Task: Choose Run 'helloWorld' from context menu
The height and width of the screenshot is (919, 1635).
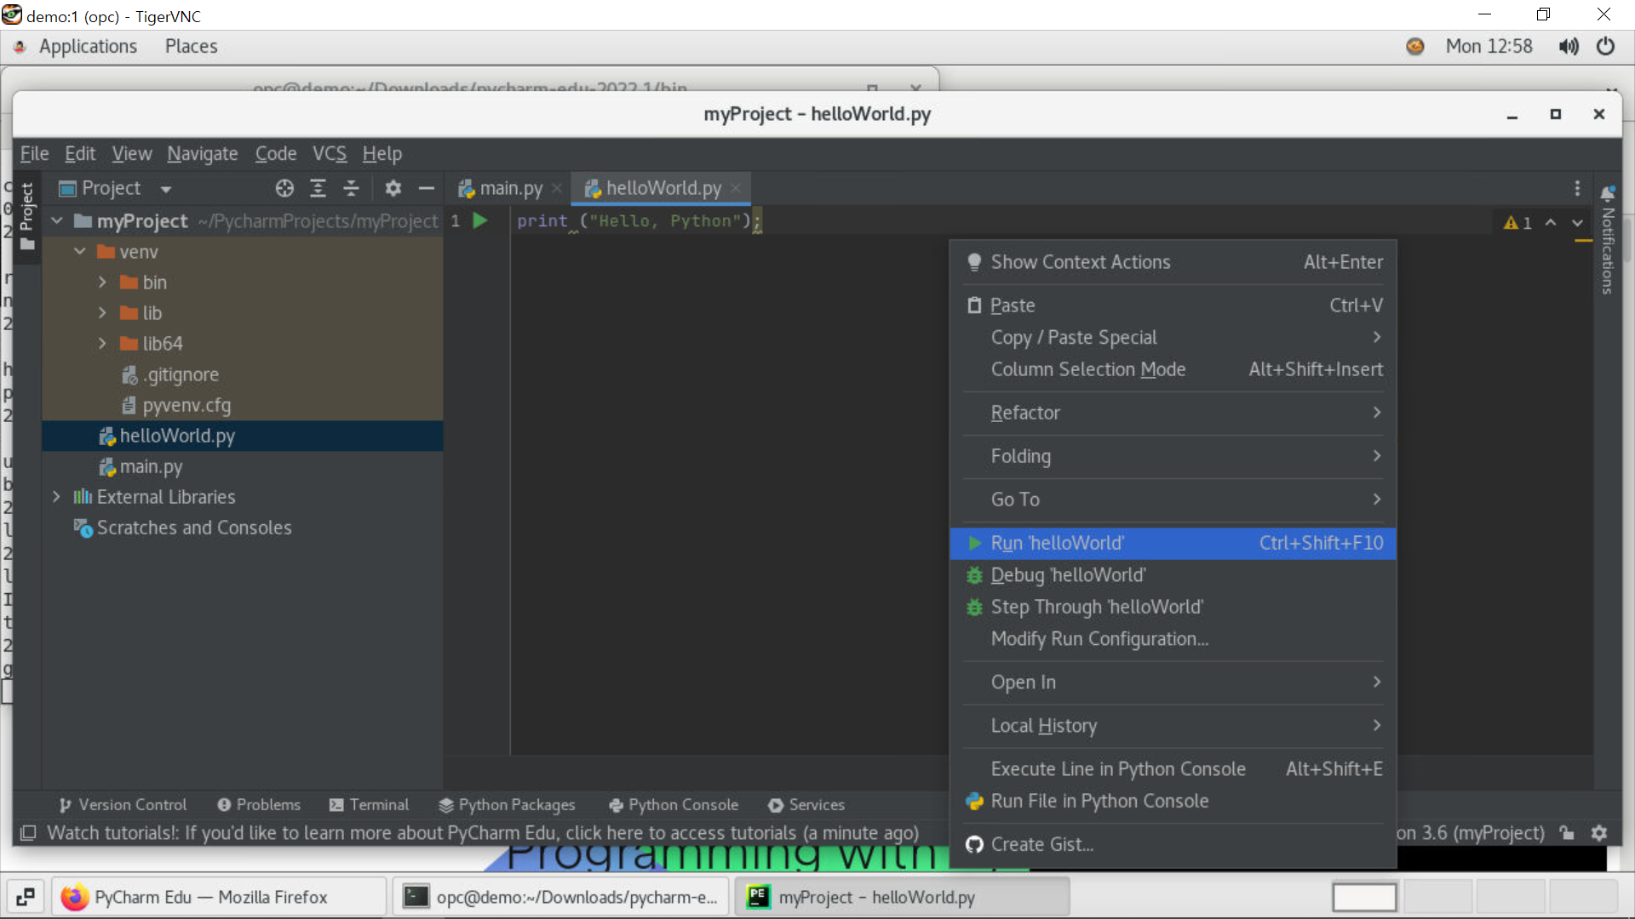Action: coord(1057,543)
